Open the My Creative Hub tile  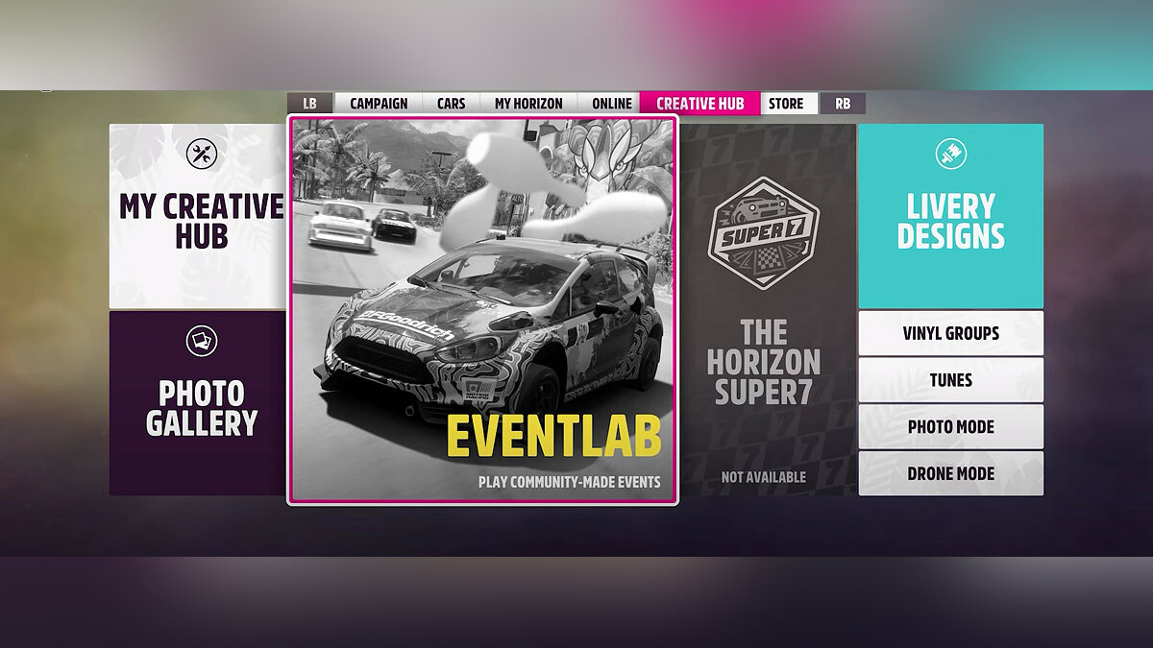(x=197, y=216)
